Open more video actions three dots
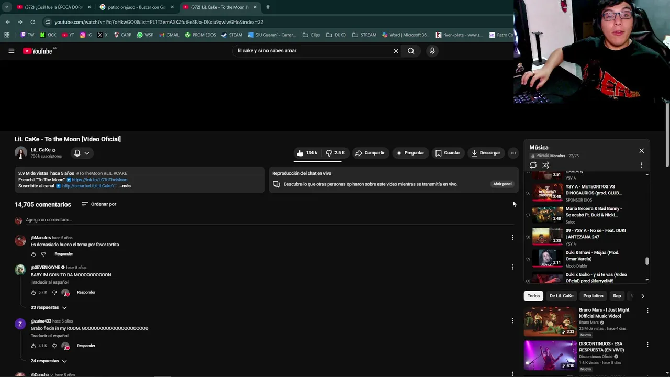Screen dimensions: 670x377 [513, 153]
